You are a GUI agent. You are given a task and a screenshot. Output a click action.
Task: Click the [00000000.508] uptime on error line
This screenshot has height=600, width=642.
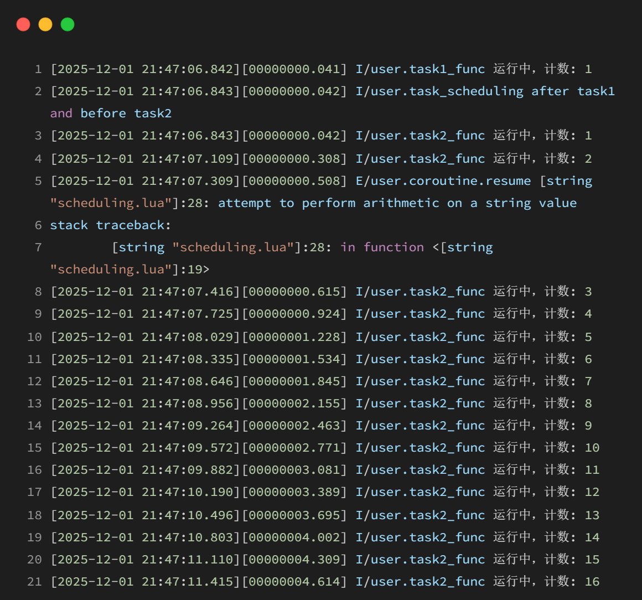click(x=294, y=181)
